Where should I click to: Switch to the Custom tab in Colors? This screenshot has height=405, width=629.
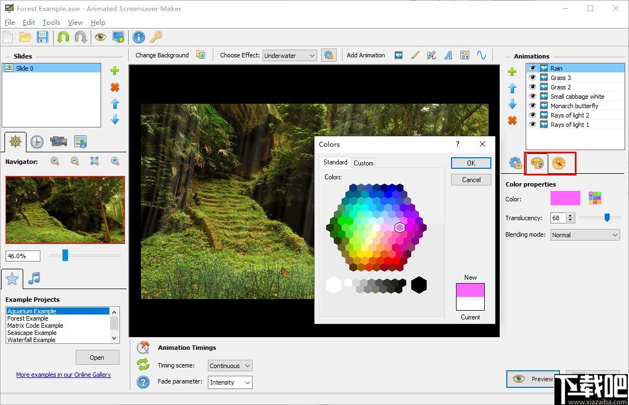pyautogui.click(x=364, y=163)
